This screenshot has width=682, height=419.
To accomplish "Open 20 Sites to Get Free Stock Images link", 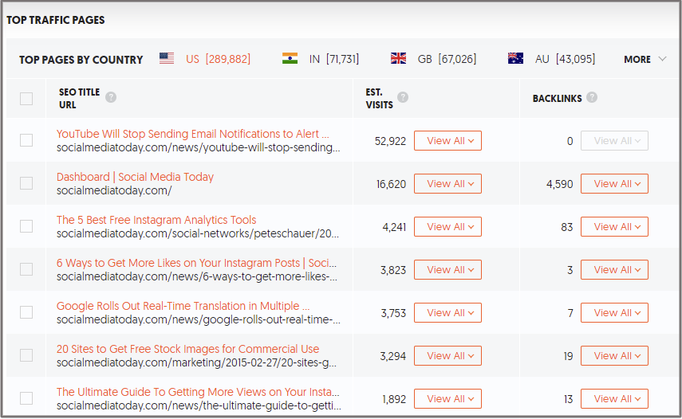I will click(x=188, y=349).
